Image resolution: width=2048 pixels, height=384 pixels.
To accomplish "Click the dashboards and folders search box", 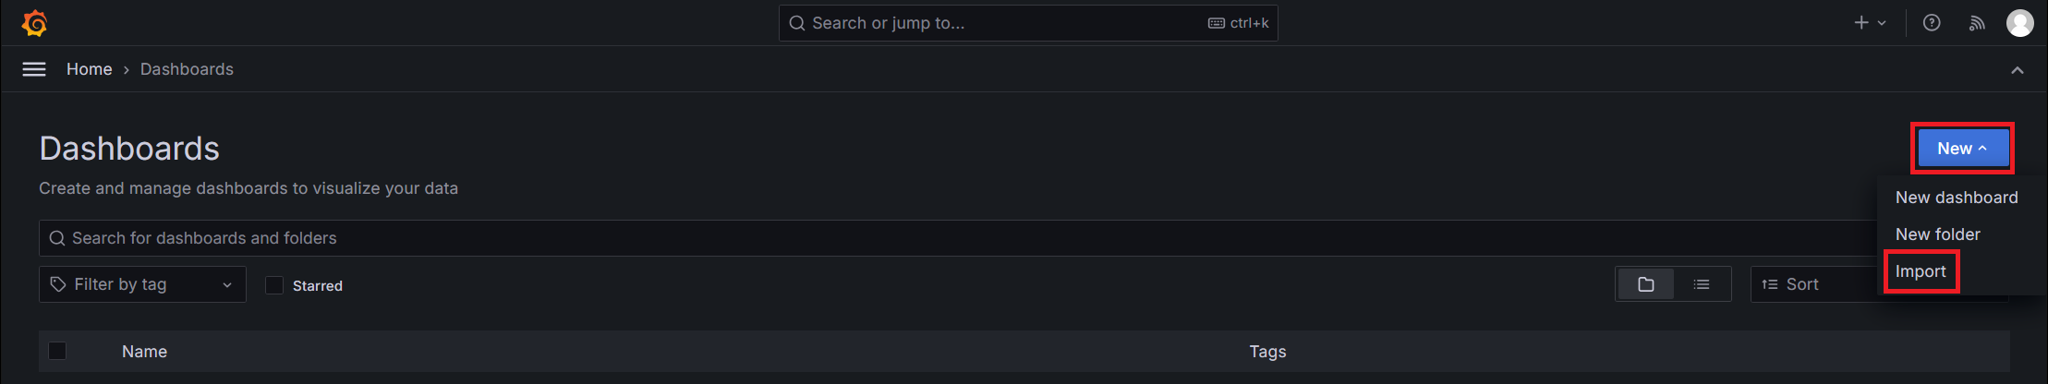I will [x=924, y=238].
